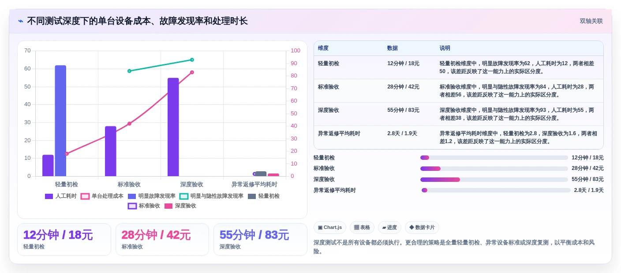Viewport: 621px width, 273px height.
Task: Click the footer note starting 深度测试不是所有设备
Action: tap(454, 247)
